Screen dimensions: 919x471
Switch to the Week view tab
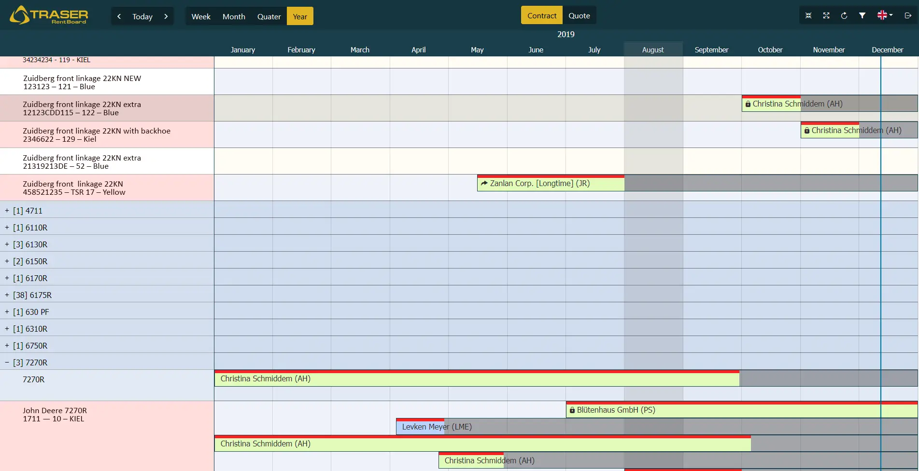point(201,16)
